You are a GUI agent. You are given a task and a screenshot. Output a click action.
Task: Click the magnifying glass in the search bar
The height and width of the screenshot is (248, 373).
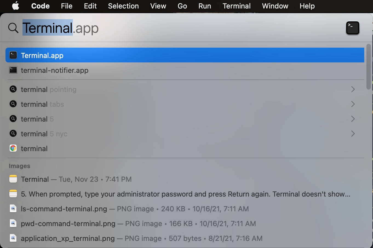click(13, 28)
